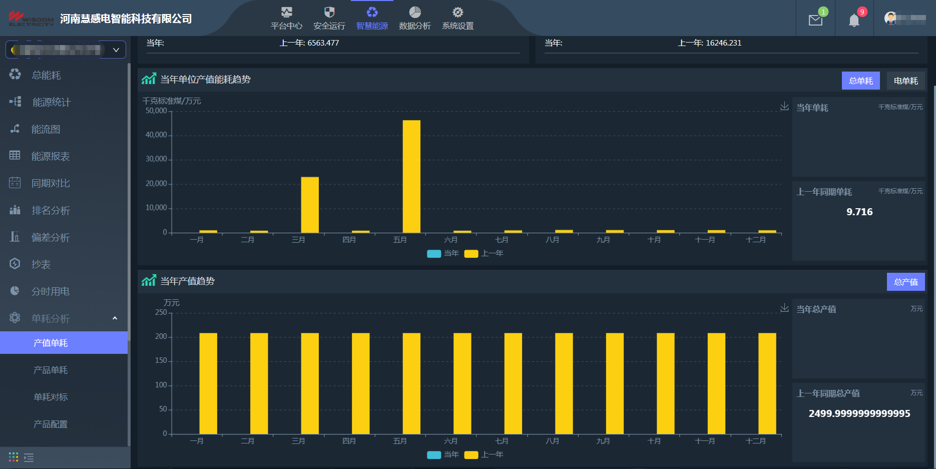936x469 pixels.
Task: Open 同期对比 in the sidebar menu
Action: click(x=51, y=183)
